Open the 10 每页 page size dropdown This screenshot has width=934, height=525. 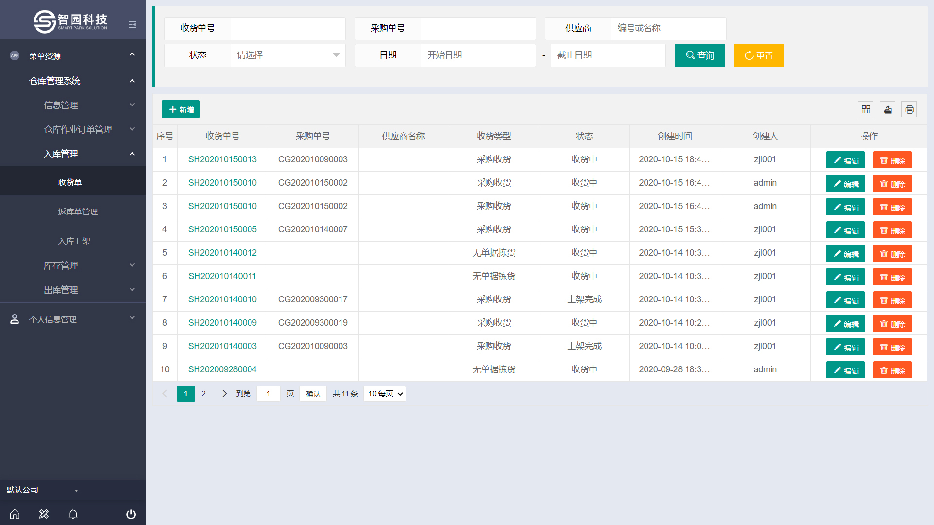[385, 394]
